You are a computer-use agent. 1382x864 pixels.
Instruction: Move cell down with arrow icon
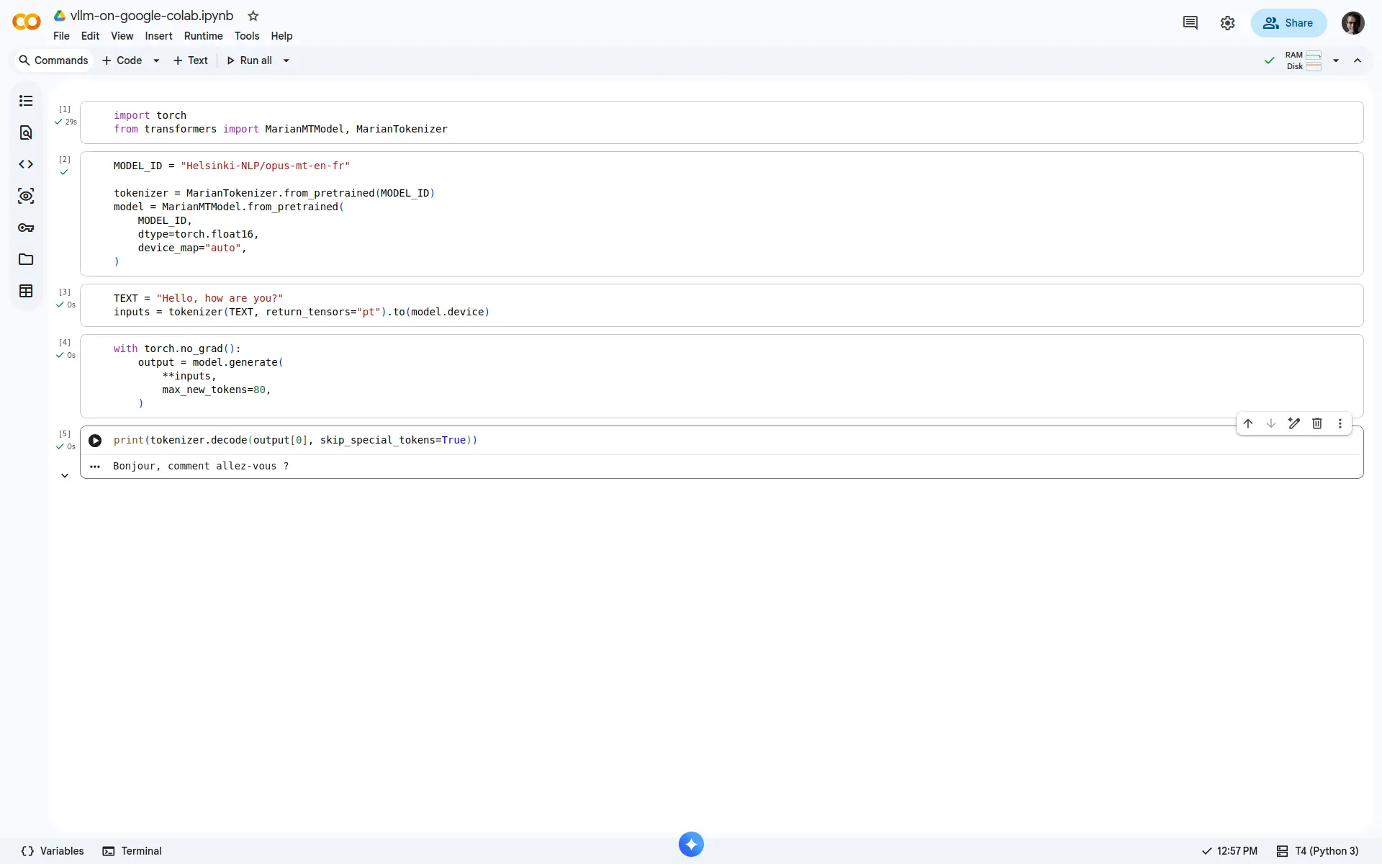(1271, 423)
